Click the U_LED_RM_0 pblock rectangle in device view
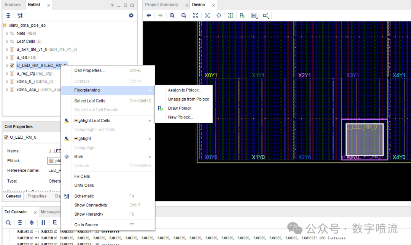411x245 pixels. (x=364, y=140)
